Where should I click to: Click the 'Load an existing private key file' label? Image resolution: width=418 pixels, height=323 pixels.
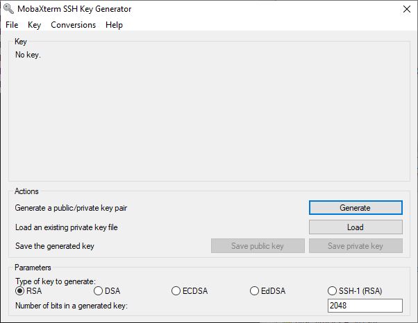pyautogui.click(x=67, y=227)
